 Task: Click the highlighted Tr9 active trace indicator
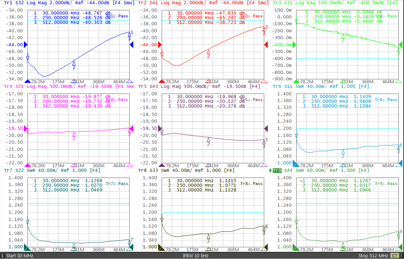[277, 171]
